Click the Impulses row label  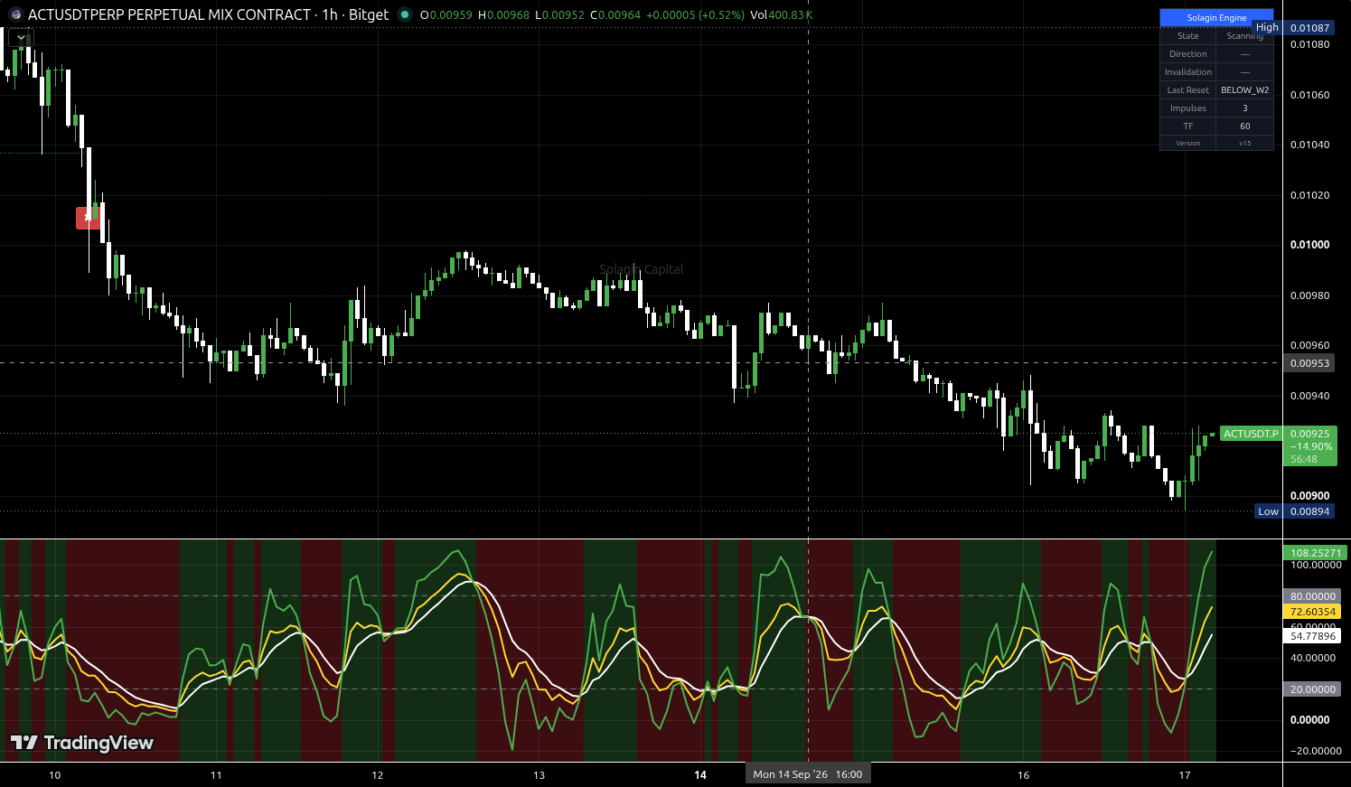1187,108
